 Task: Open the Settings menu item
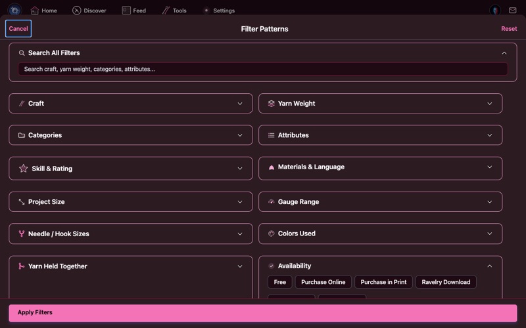point(219,10)
